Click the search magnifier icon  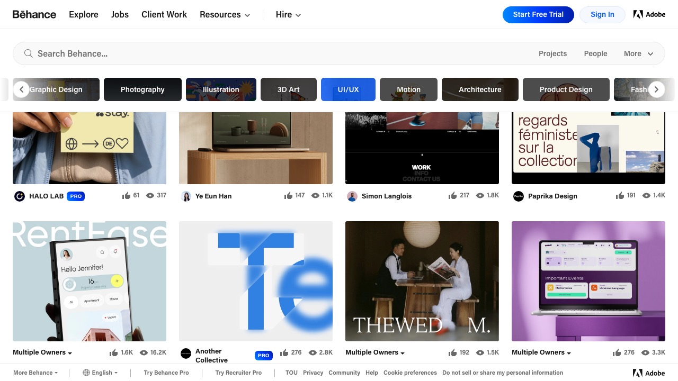(x=29, y=53)
